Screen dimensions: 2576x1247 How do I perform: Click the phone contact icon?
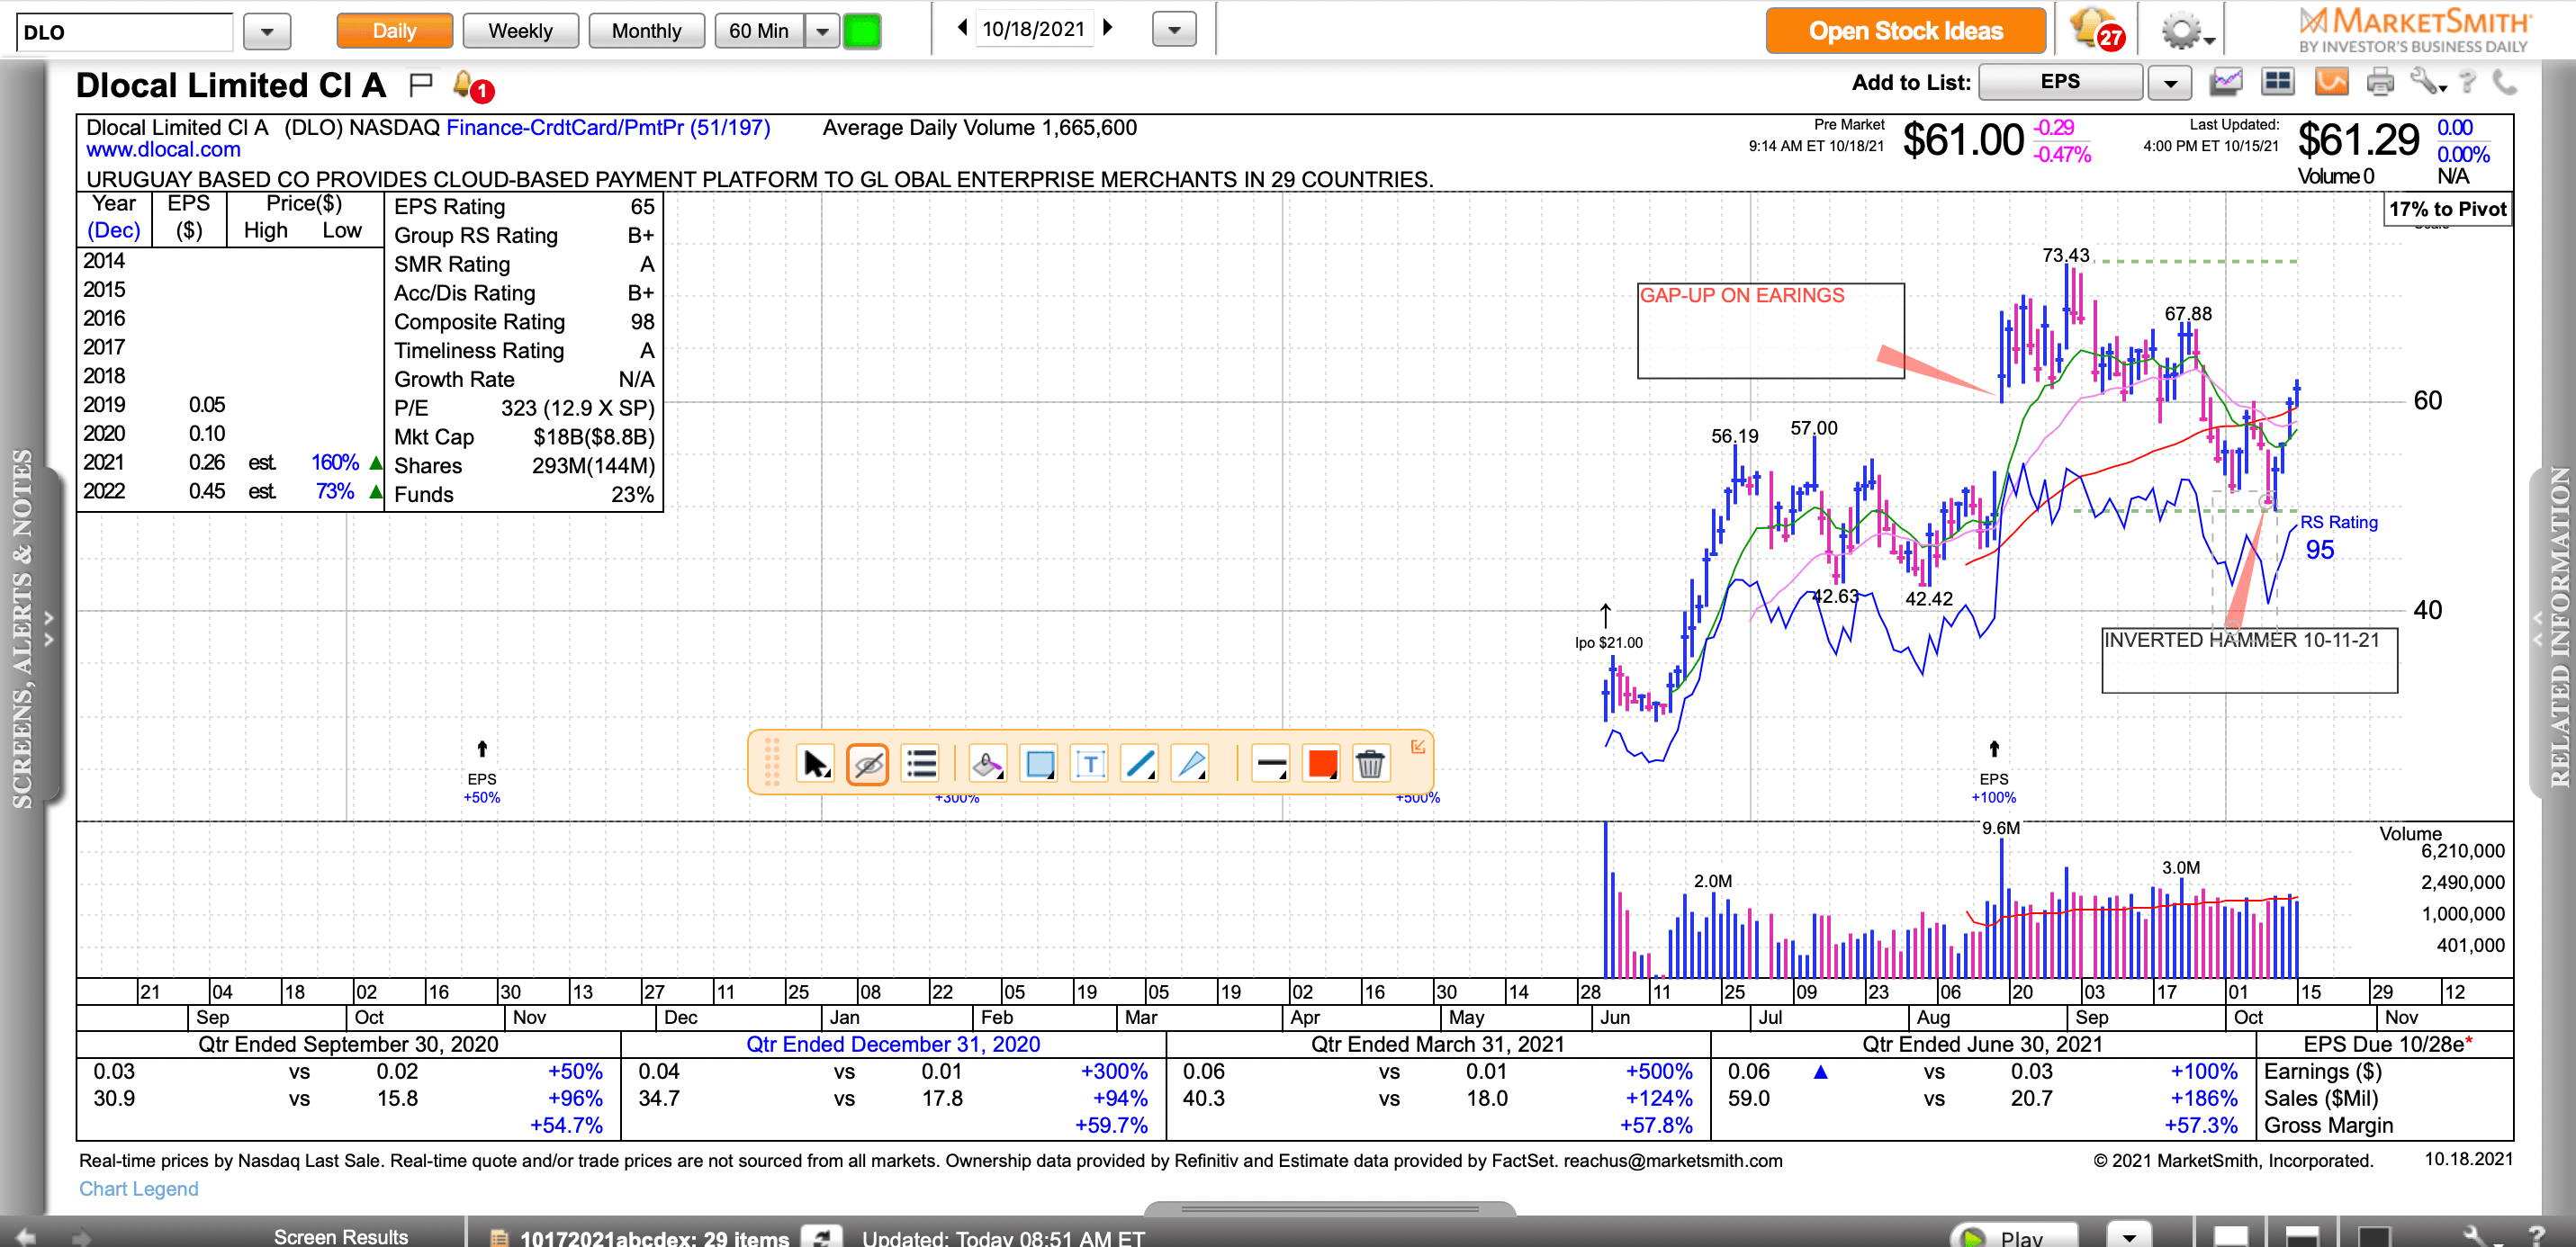pyautogui.click(x=2504, y=82)
